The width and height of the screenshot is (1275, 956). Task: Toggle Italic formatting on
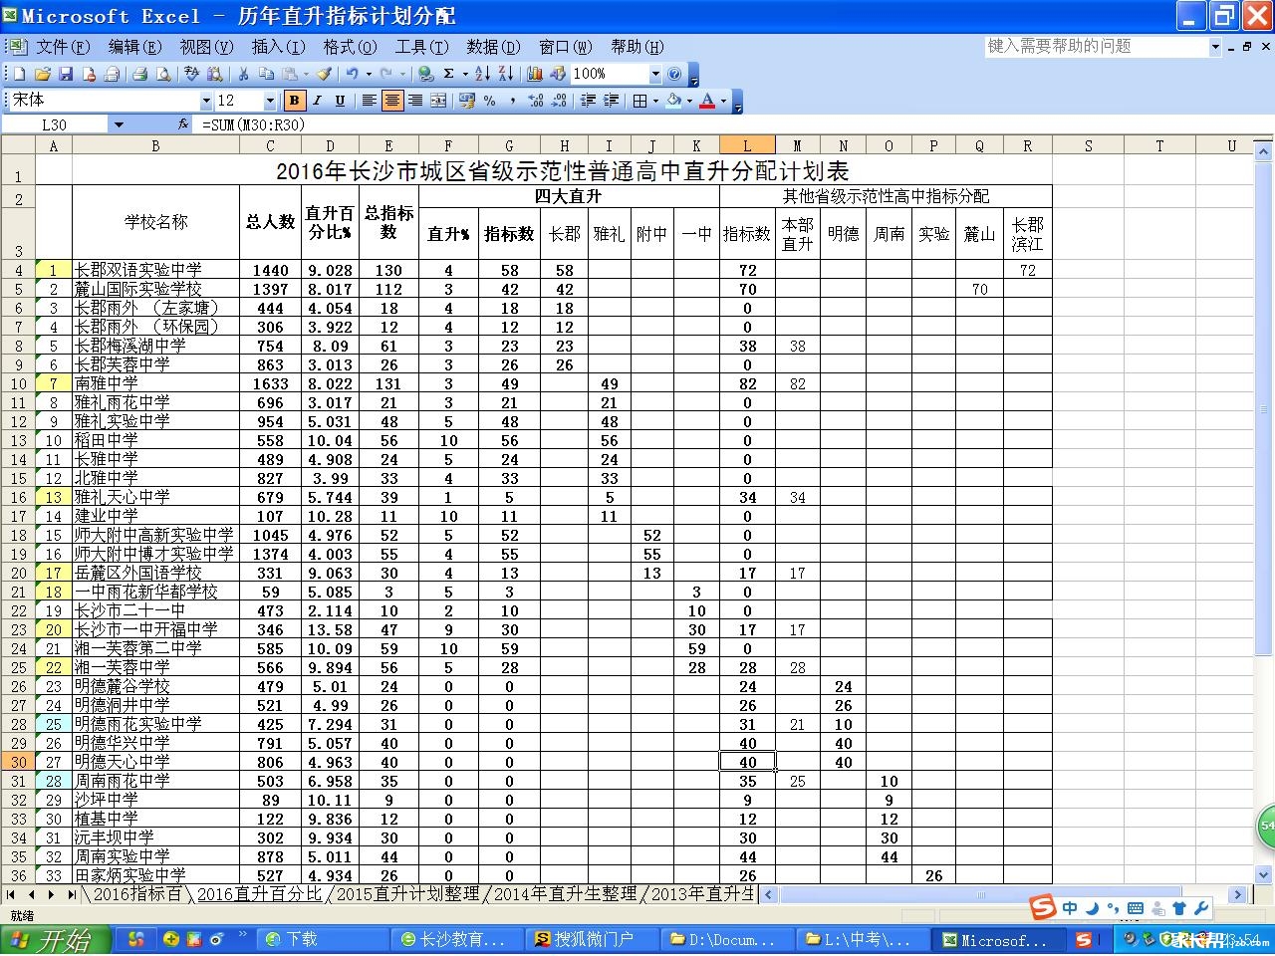[317, 100]
